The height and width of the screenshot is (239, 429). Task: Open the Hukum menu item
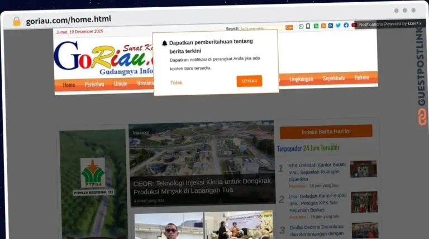pos(362,77)
